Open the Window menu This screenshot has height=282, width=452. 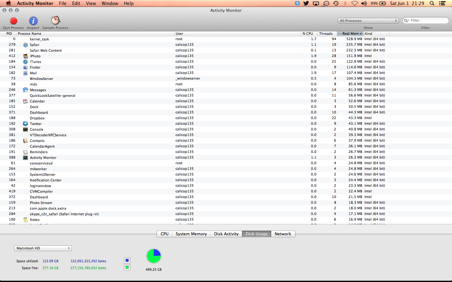(x=110, y=3)
